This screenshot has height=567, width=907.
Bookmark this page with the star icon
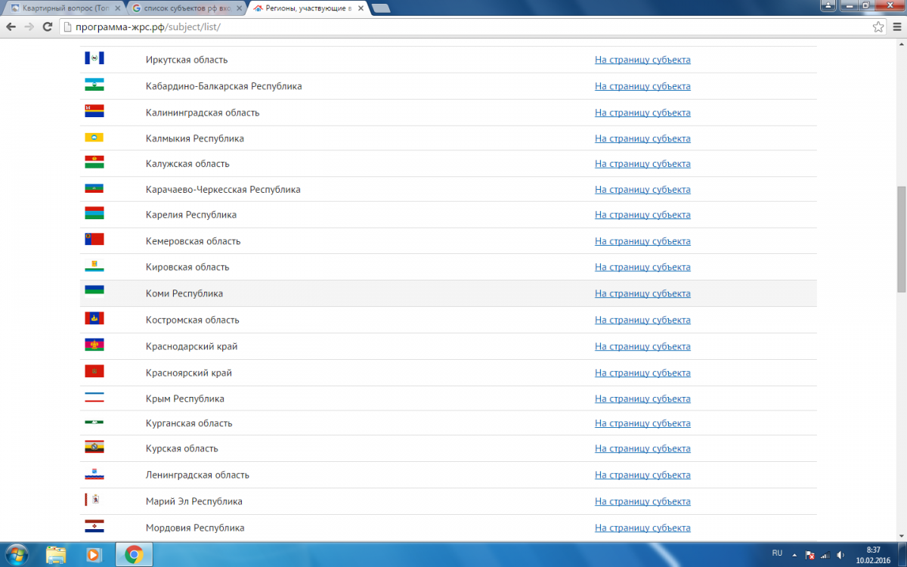click(878, 26)
